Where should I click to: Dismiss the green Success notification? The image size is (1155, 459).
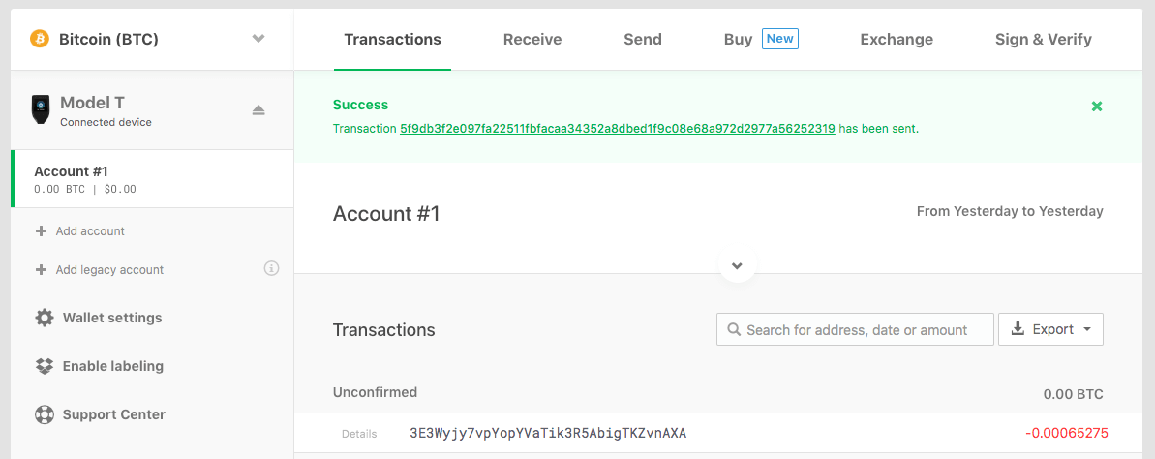(1097, 107)
